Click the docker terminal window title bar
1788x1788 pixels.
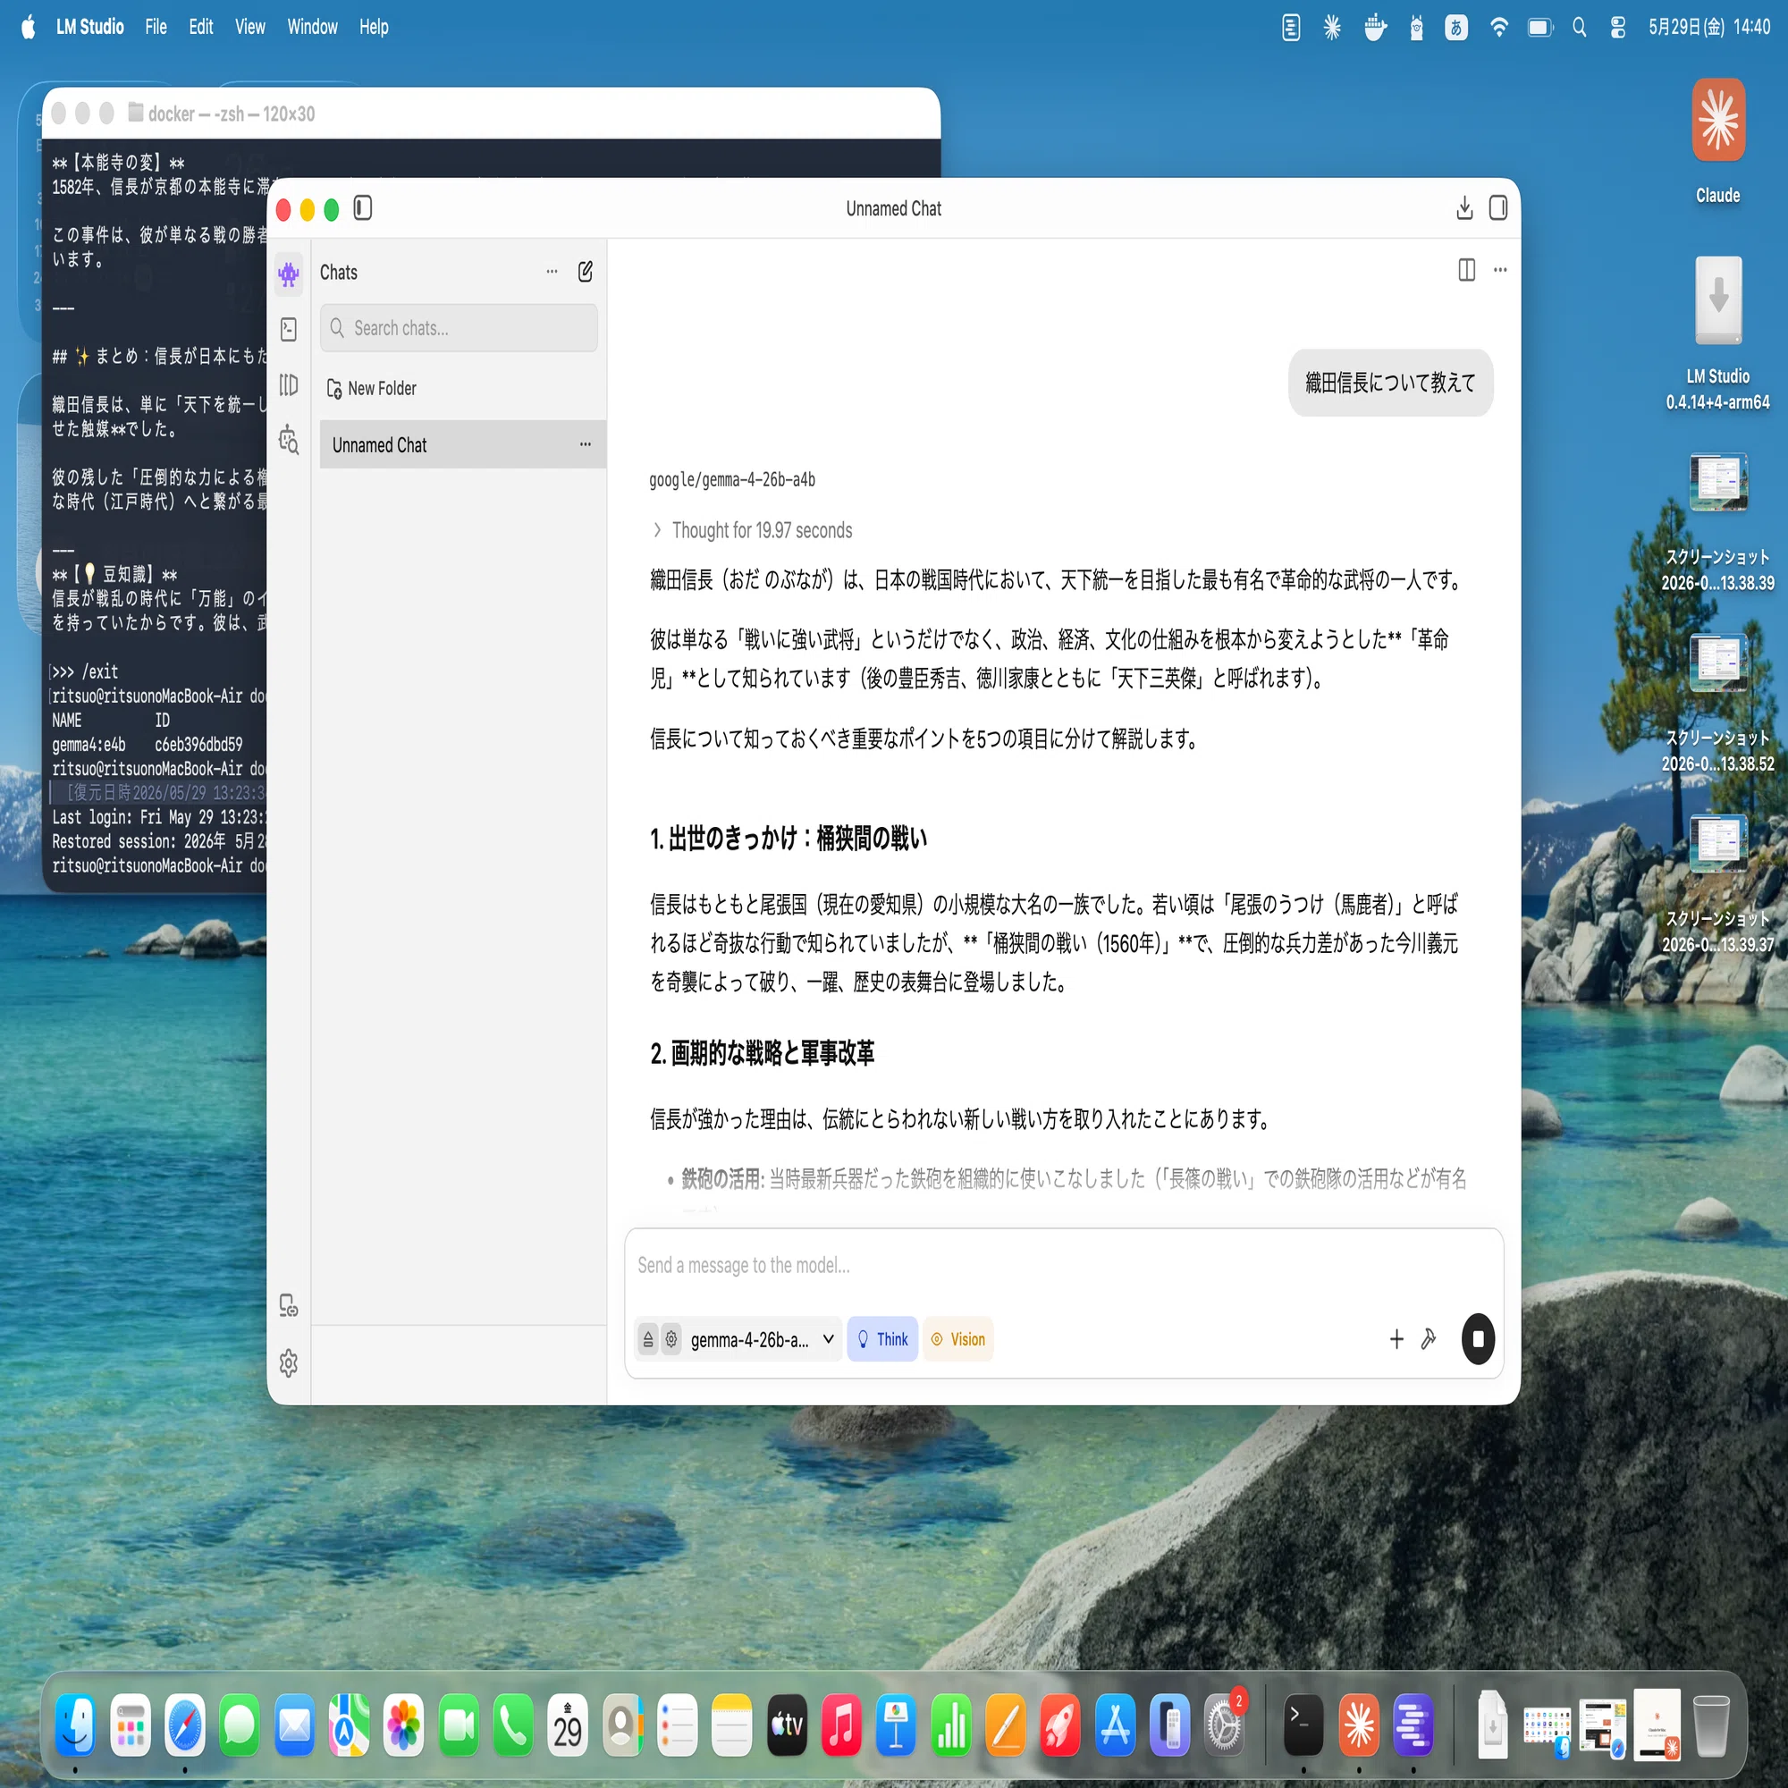492,113
